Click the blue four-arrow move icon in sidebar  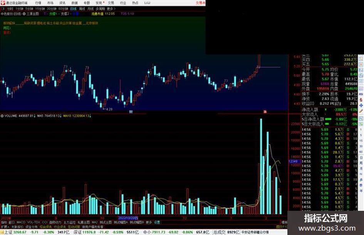point(361,105)
